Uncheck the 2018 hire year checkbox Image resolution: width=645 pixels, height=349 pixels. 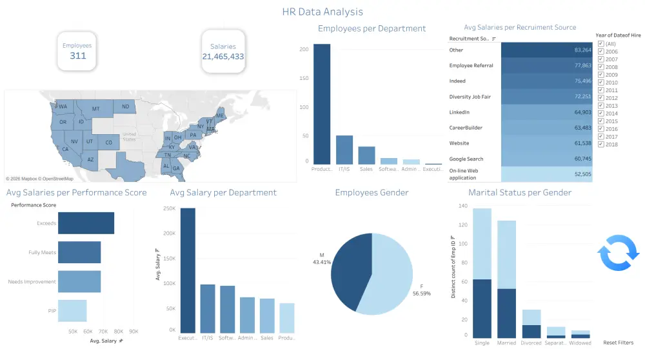tap(601, 145)
